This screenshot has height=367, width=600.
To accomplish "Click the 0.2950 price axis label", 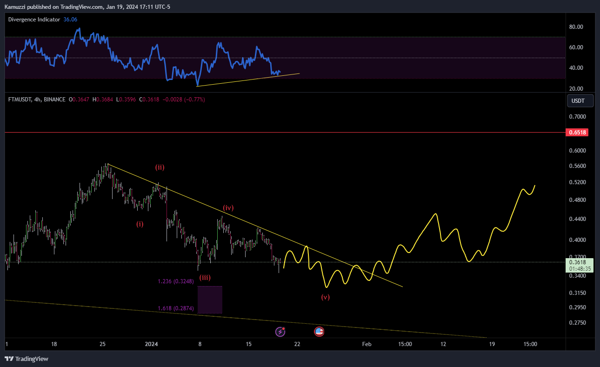I will (x=577, y=307).
